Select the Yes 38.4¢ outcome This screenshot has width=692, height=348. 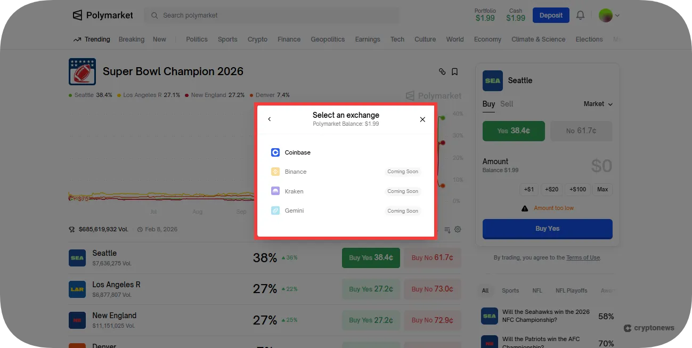point(513,131)
